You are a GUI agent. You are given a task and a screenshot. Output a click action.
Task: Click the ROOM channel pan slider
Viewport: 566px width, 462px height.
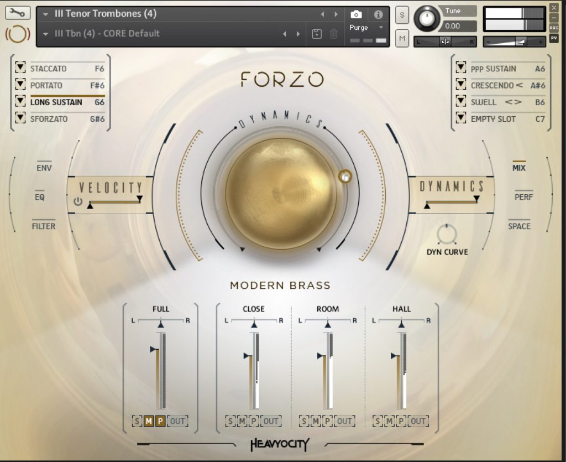327,322
